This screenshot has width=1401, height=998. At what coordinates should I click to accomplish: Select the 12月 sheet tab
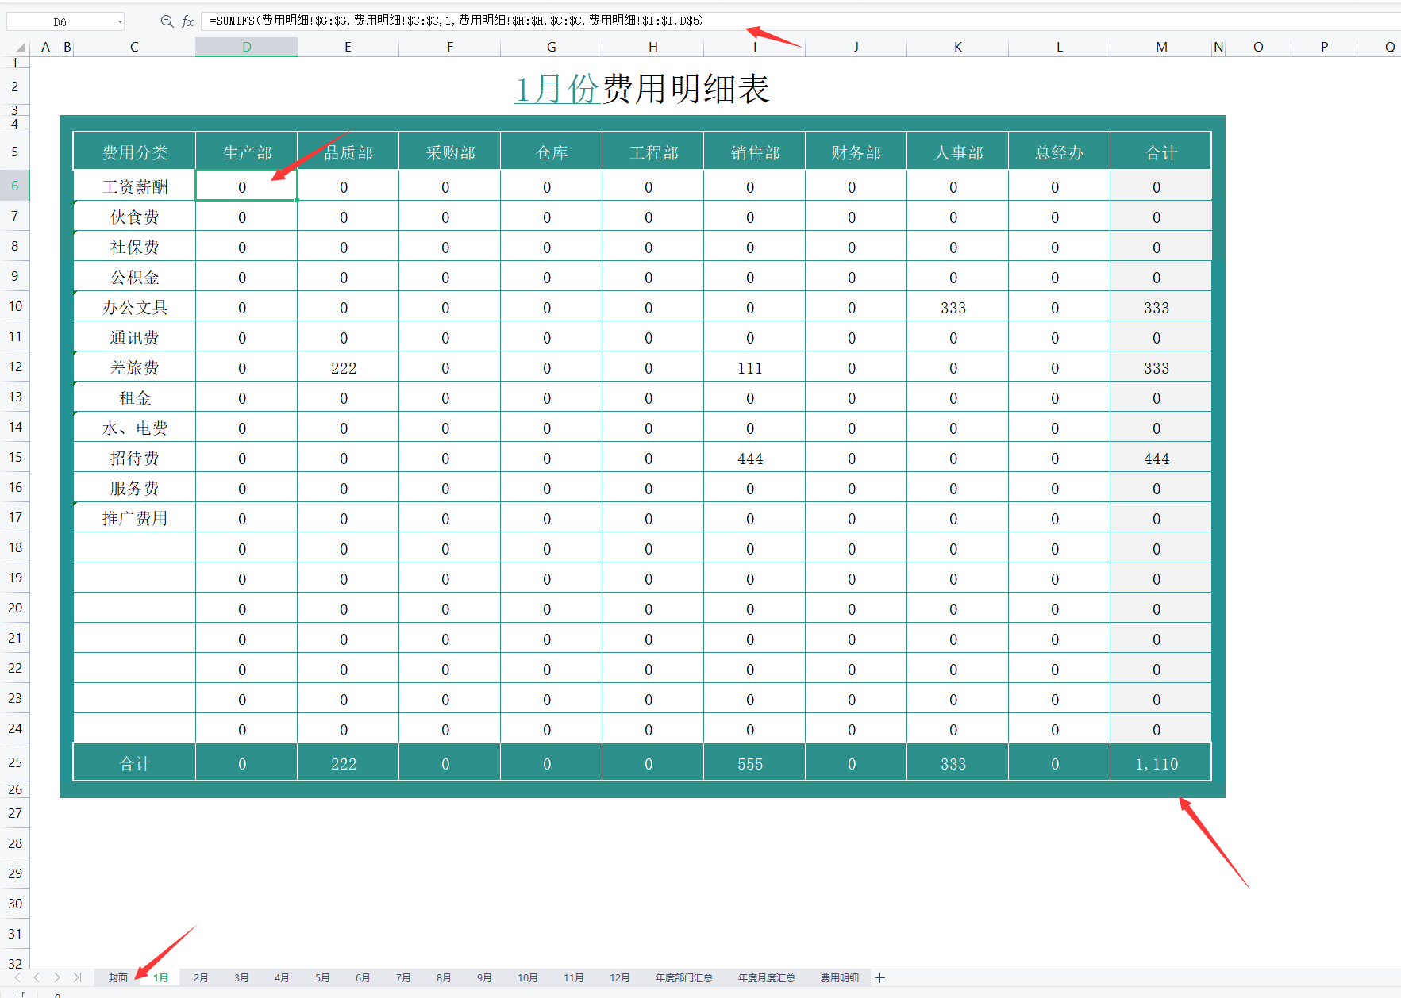coord(619,977)
